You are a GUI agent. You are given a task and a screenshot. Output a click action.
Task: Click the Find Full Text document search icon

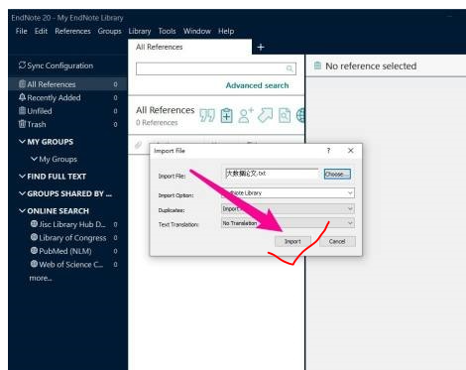285,116
